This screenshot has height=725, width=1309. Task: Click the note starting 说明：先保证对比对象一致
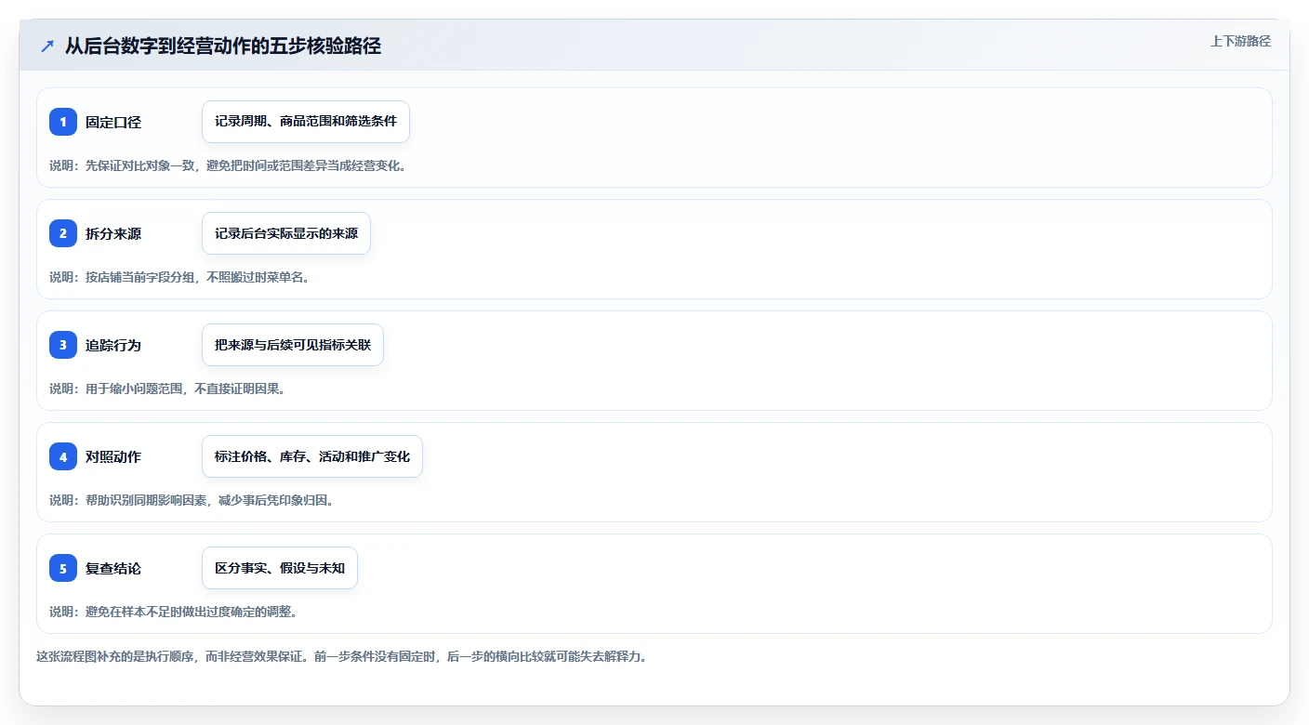coord(228,165)
